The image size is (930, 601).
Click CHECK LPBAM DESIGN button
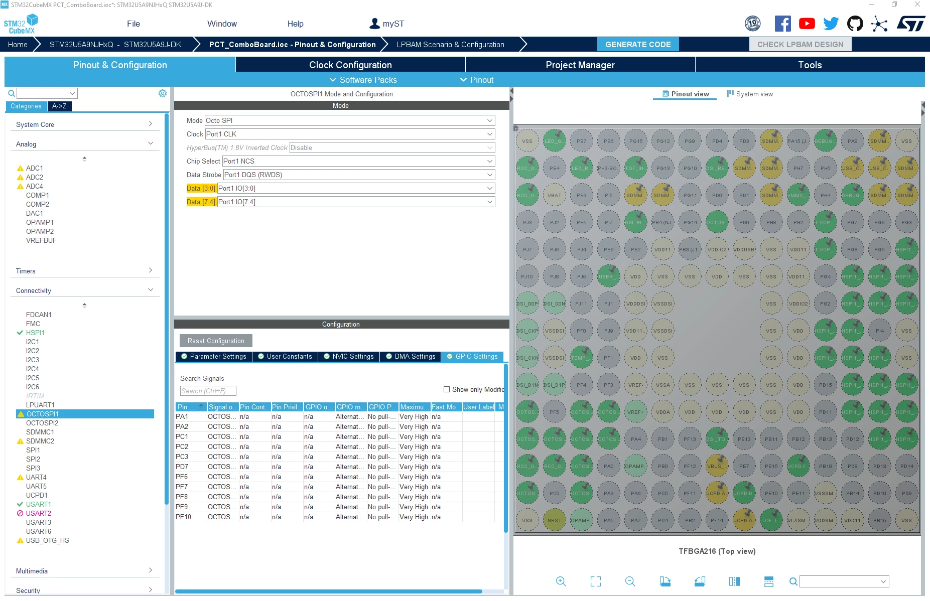tap(801, 44)
